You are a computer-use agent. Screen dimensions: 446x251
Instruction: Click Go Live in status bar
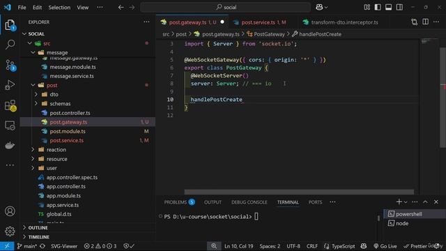tap(385, 246)
